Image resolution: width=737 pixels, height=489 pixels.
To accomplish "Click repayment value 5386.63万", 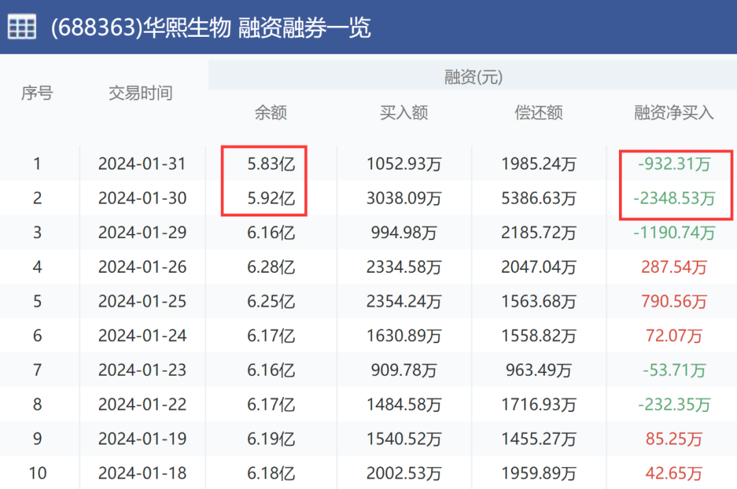I will (x=538, y=198).
